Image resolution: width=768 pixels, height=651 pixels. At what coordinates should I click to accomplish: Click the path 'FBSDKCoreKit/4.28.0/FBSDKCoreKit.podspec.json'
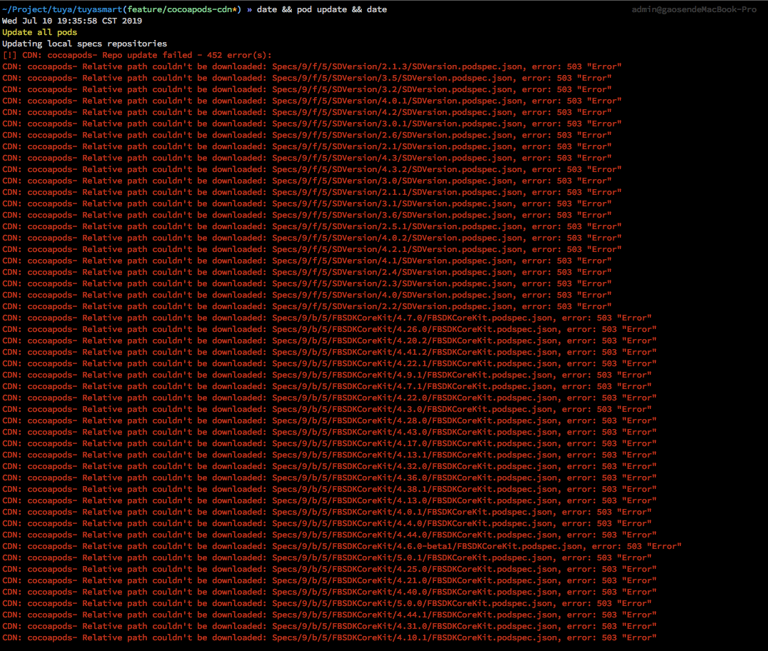point(445,420)
